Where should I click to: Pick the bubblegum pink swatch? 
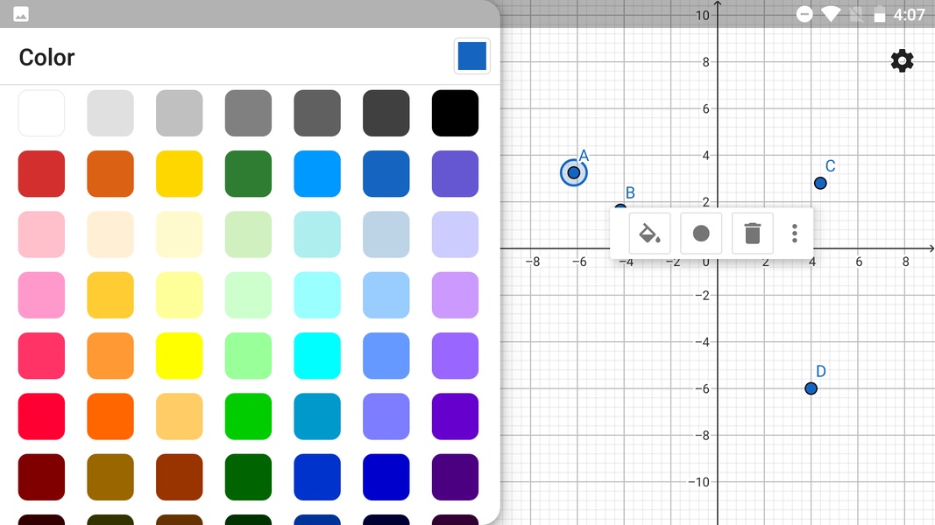point(41,295)
